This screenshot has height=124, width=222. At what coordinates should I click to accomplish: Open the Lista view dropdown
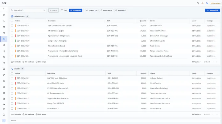(x=54, y=10)
